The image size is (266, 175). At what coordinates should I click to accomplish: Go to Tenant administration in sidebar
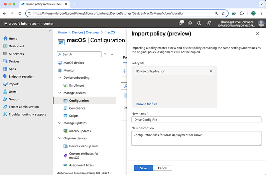tap(24, 107)
